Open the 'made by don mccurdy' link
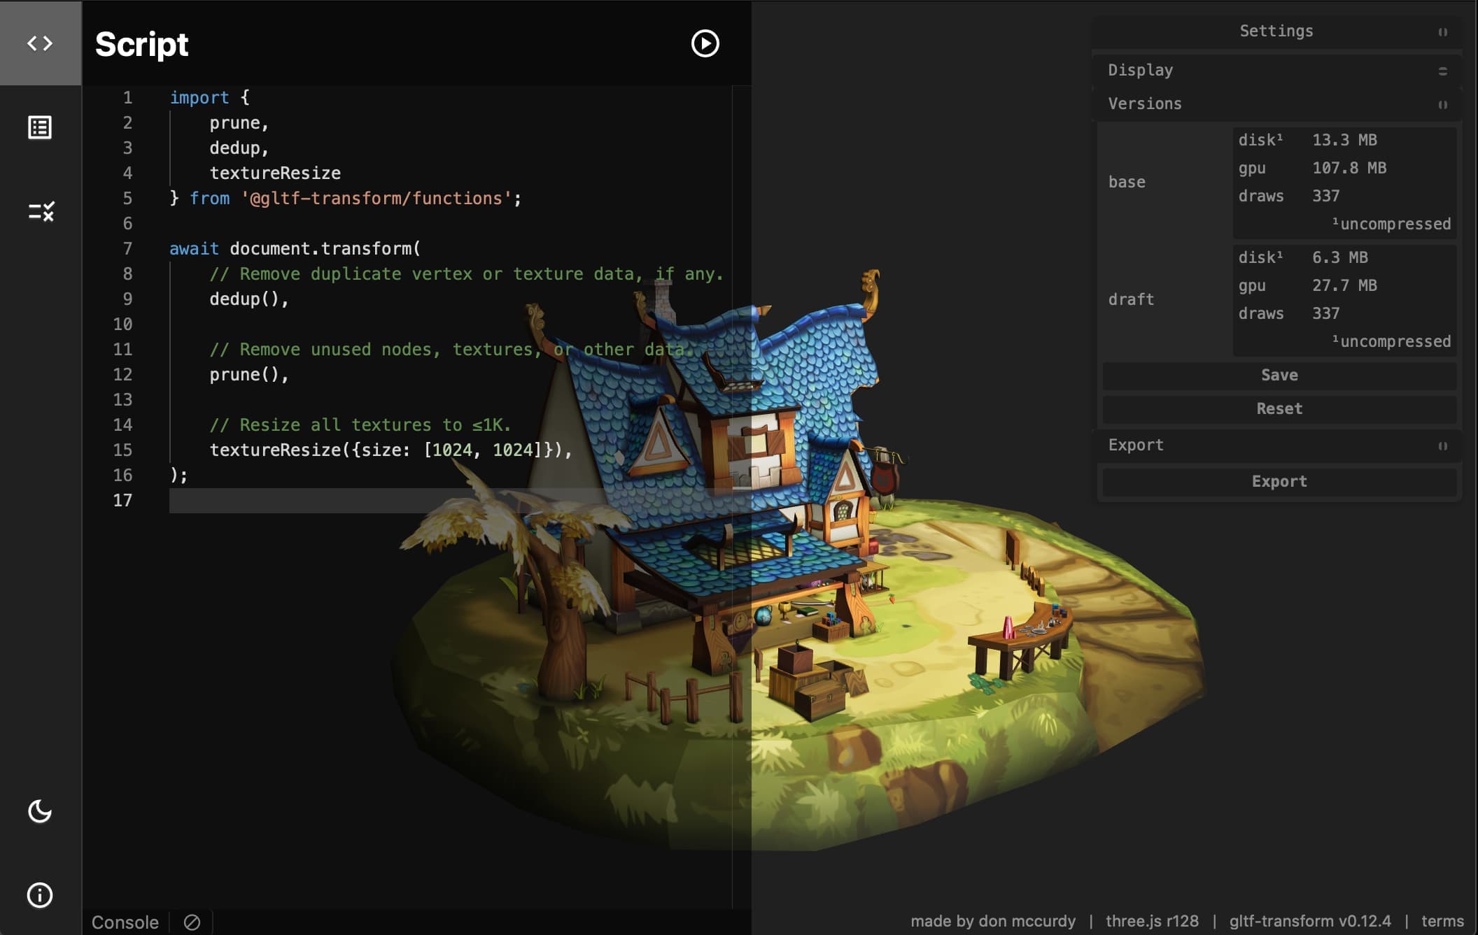1478x935 pixels. click(x=993, y=921)
